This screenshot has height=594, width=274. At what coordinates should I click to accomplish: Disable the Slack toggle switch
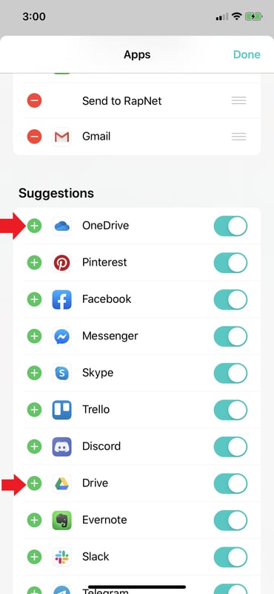click(230, 557)
